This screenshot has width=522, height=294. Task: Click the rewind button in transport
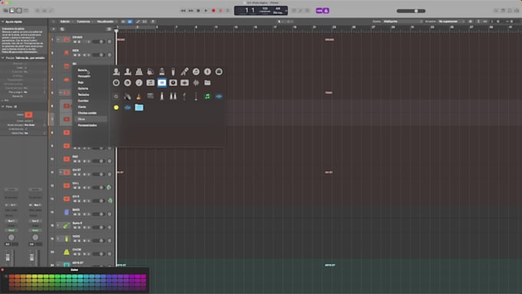183,11
